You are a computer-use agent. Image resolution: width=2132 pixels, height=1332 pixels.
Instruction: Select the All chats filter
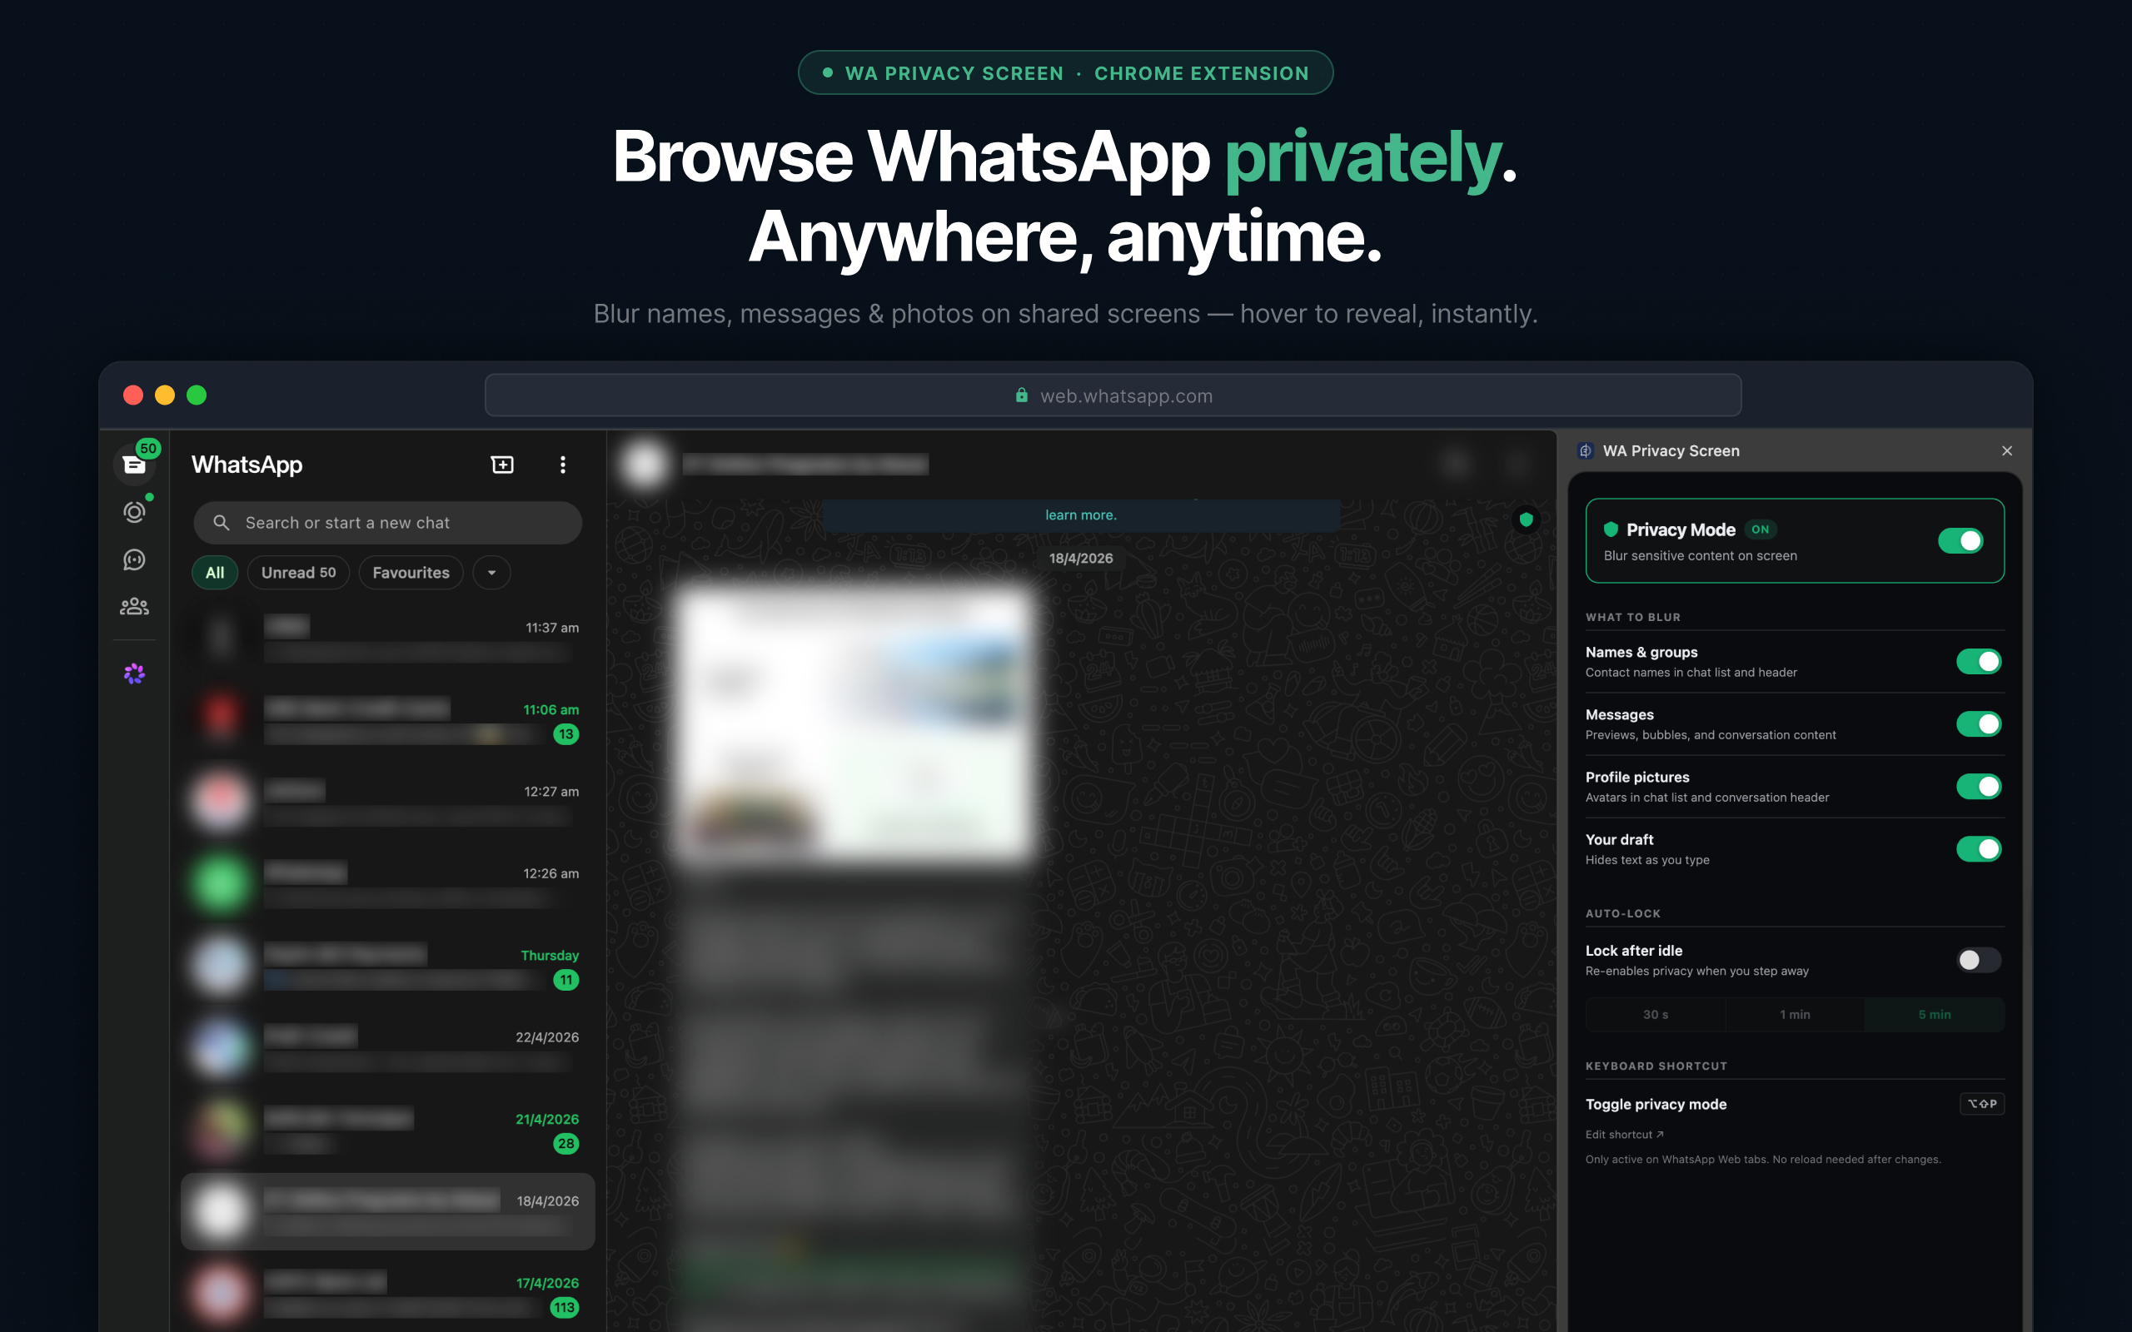coord(215,573)
